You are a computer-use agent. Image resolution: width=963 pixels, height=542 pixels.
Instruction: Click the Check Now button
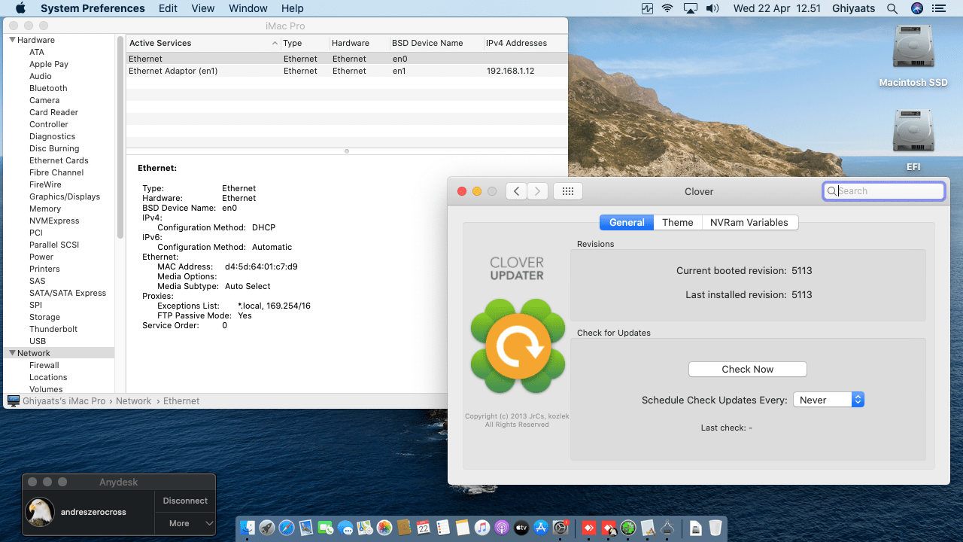[x=748, y=369]
